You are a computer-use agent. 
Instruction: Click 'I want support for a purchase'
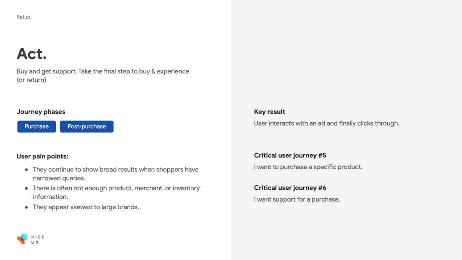(x=297, y=199)
